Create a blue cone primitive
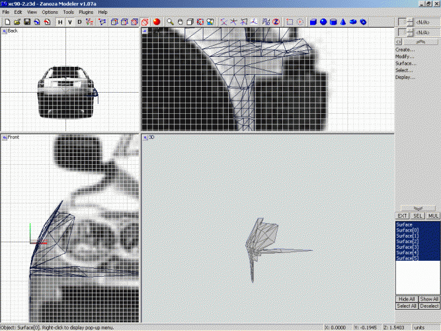Viewport: 441px width, 331px height. pyautogui.click(x=343, y=22)
